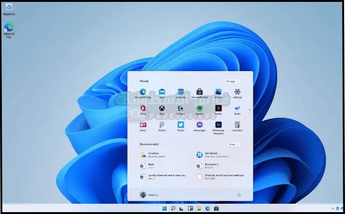Screen dimensions: 345x214
Task: Expand More recommended items
Action: tap(234, 144)
